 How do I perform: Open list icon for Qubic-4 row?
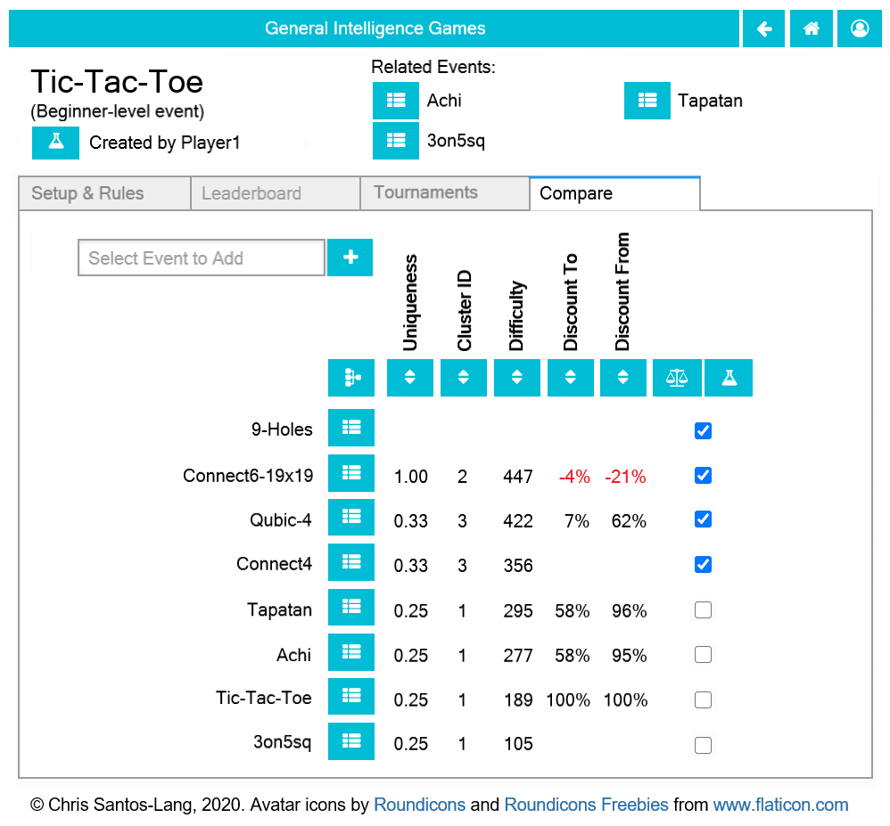(x=351, y=518)
